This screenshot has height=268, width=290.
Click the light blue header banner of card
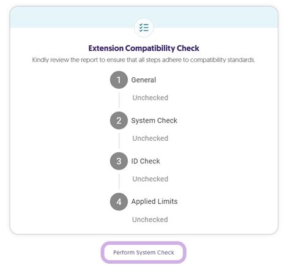pos(144,17)
